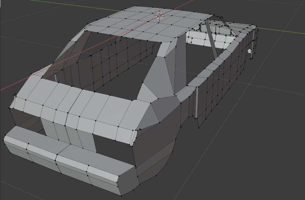Select the car's front bumper mesh

click(71, 161)
